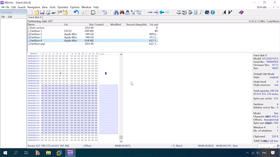The image size is (280, 157).
Task: Open the Case Data panel Edit menu
Action: pos(10,17)
